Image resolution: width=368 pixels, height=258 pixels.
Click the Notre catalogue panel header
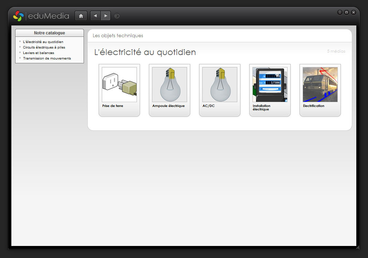tap(50, 33)
